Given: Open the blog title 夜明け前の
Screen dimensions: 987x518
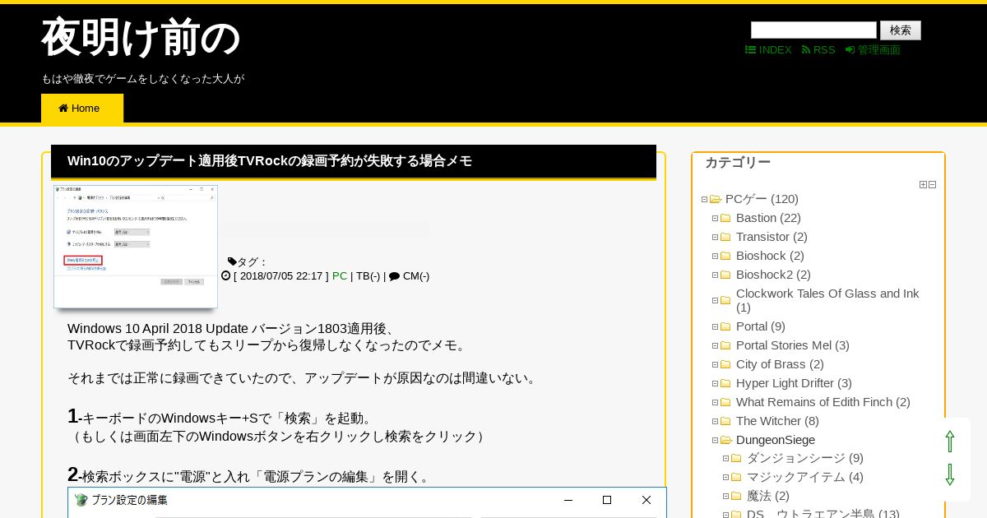Looking at the screenshot, I should click(141, 38).
